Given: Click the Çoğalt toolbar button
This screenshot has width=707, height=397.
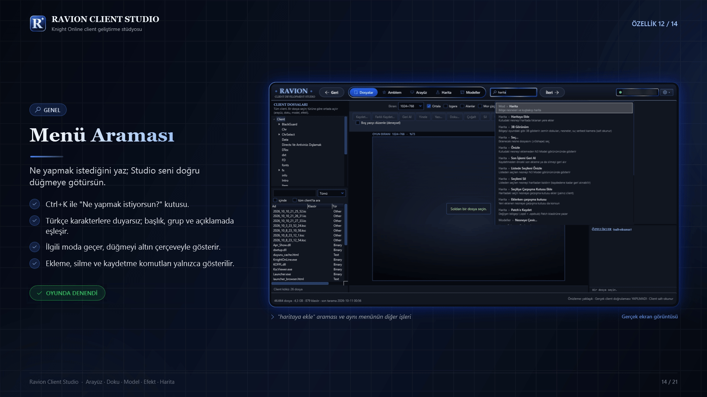Looking at the screenshot, I should point(471,117).
